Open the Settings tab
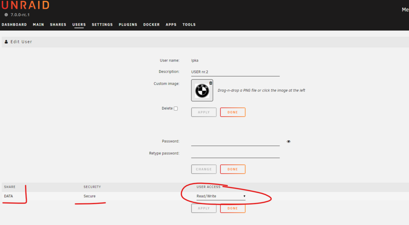Screen dimensions: 409x225 click(x=102, y=24)
